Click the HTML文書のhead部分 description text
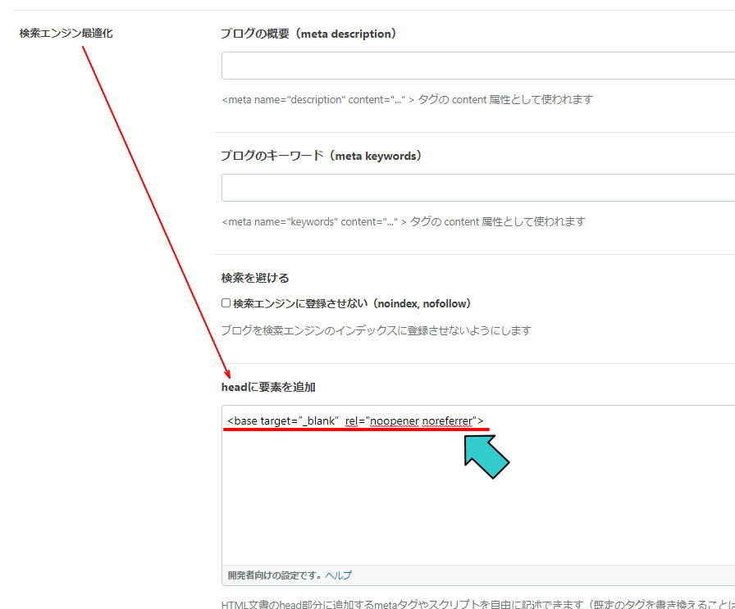 click(478, 604)
